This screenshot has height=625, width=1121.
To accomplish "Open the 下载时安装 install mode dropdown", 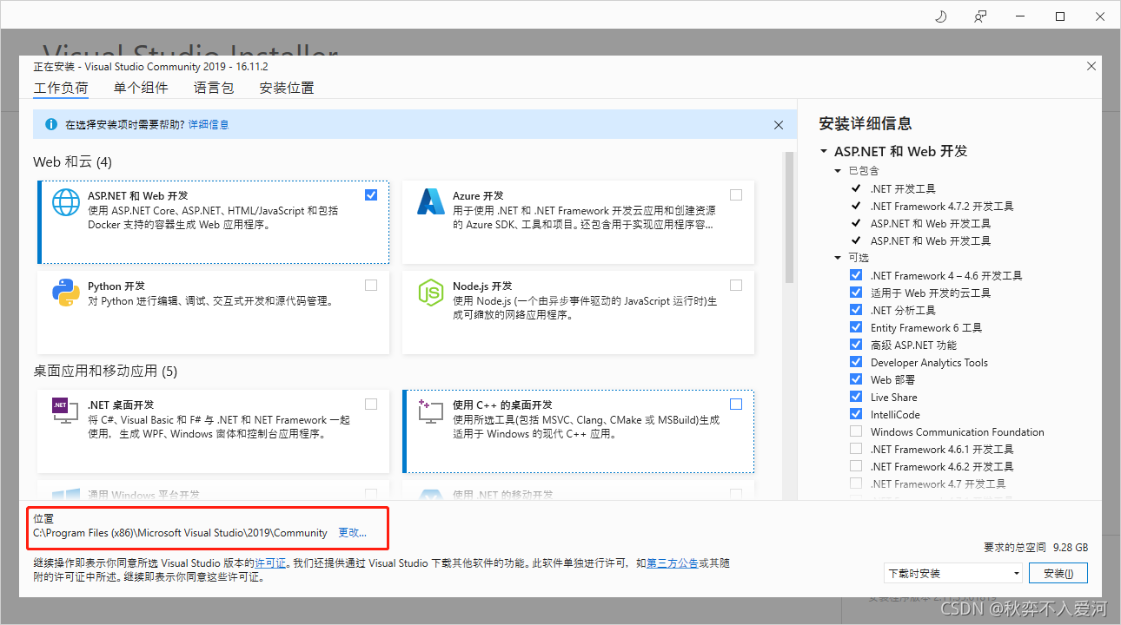I will pyautogui.click(x=953, y=573).
